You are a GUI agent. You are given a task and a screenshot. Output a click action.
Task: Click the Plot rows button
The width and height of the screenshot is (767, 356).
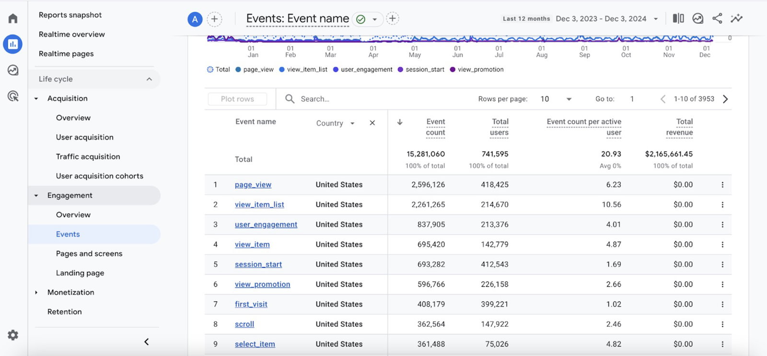[x=237, y=99]
